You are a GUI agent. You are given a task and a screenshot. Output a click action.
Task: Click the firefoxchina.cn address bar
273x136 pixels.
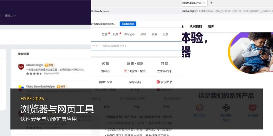(x=136, y=11)
